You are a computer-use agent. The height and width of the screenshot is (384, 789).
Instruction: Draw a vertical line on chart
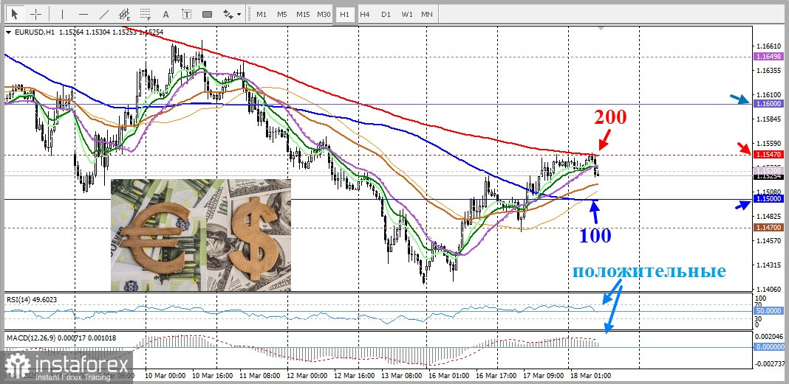tap(62, 14)
